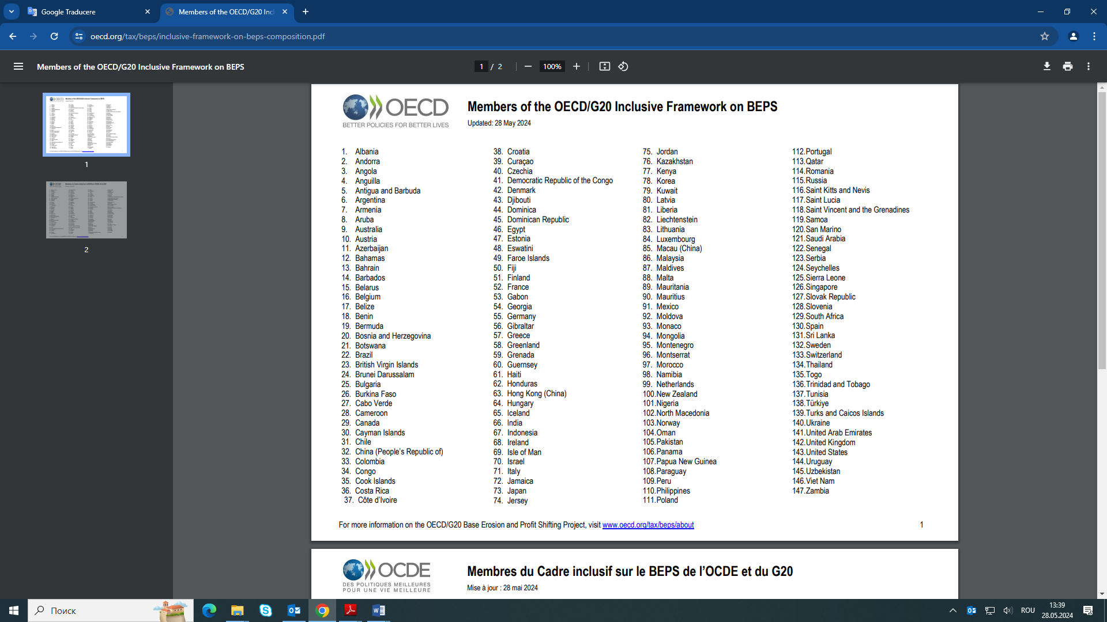Open a new browser tab
The image size is (1107, 622).
point(306,12)
